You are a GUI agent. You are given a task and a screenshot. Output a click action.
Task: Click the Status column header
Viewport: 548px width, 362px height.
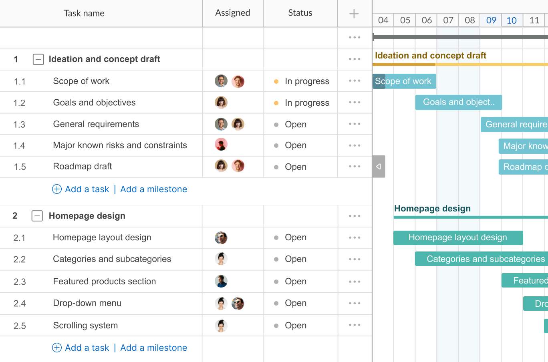(300, 13)
